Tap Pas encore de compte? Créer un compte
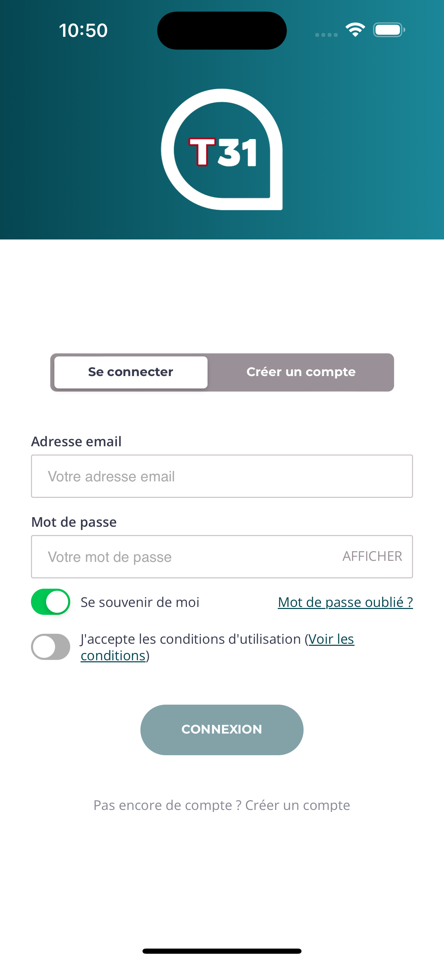This screenshot has height=962, width=444. click(x=222, y=805)
